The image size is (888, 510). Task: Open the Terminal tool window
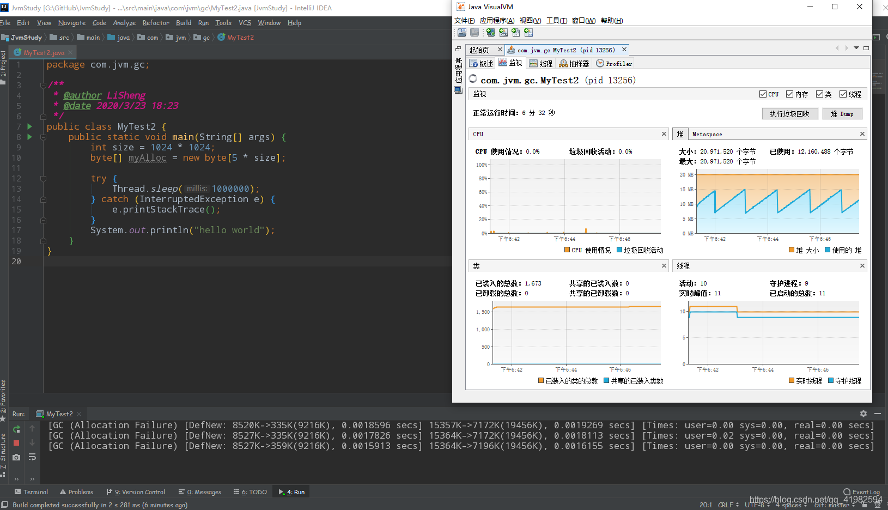tap(31, 492)
